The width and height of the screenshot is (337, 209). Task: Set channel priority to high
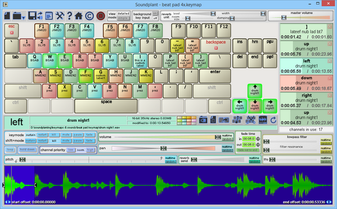click(90, 150)
